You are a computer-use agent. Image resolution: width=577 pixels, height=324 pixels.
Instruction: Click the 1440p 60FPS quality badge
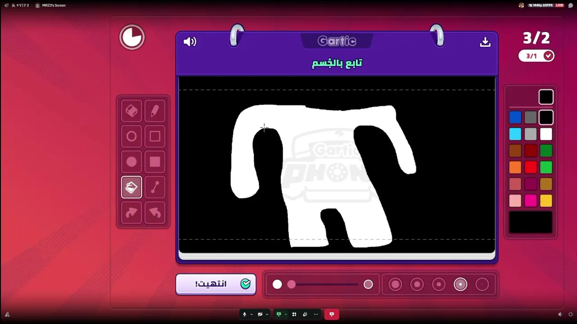pos(540,5)
